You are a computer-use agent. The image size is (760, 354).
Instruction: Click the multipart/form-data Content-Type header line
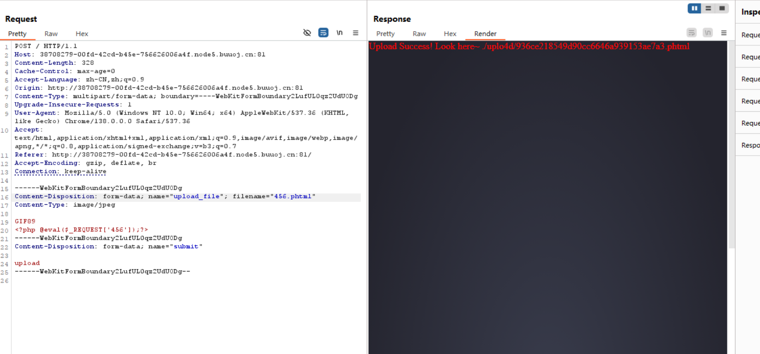(186, 96)
